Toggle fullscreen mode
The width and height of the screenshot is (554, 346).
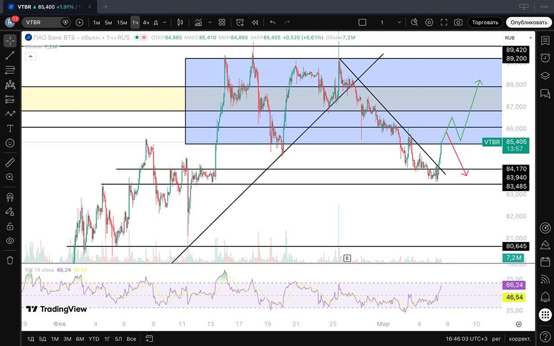click(x=444, y=22)
